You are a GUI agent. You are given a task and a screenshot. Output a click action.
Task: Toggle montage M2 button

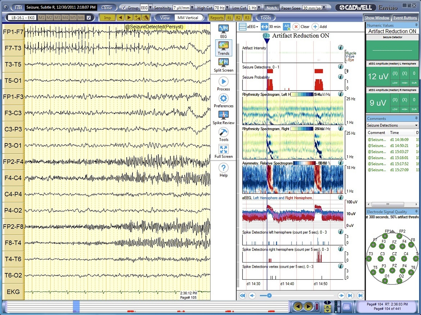pos(49,18)
